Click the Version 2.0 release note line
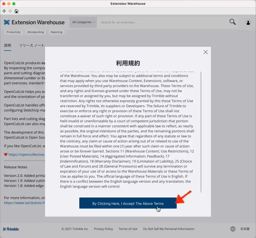This screenshot has height=238, width=256. pyautogui.click(x=24, y=176)
